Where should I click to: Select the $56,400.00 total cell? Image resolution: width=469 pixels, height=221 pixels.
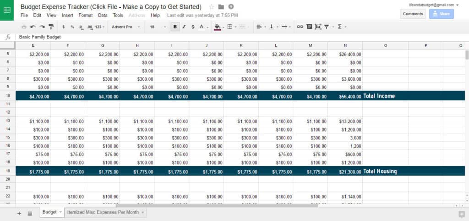click(x=345, y=96)
